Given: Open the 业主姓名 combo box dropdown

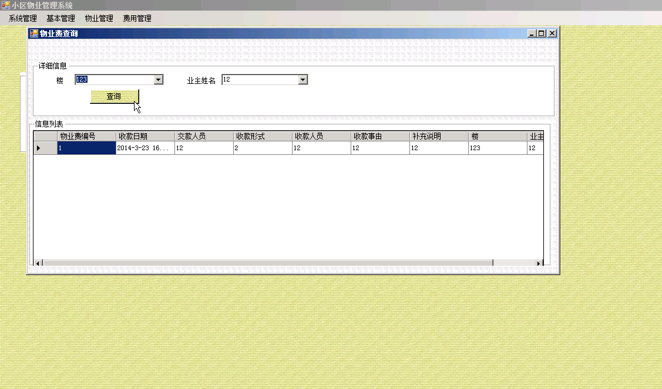Looking at the screenshot, I should point(303,79).
